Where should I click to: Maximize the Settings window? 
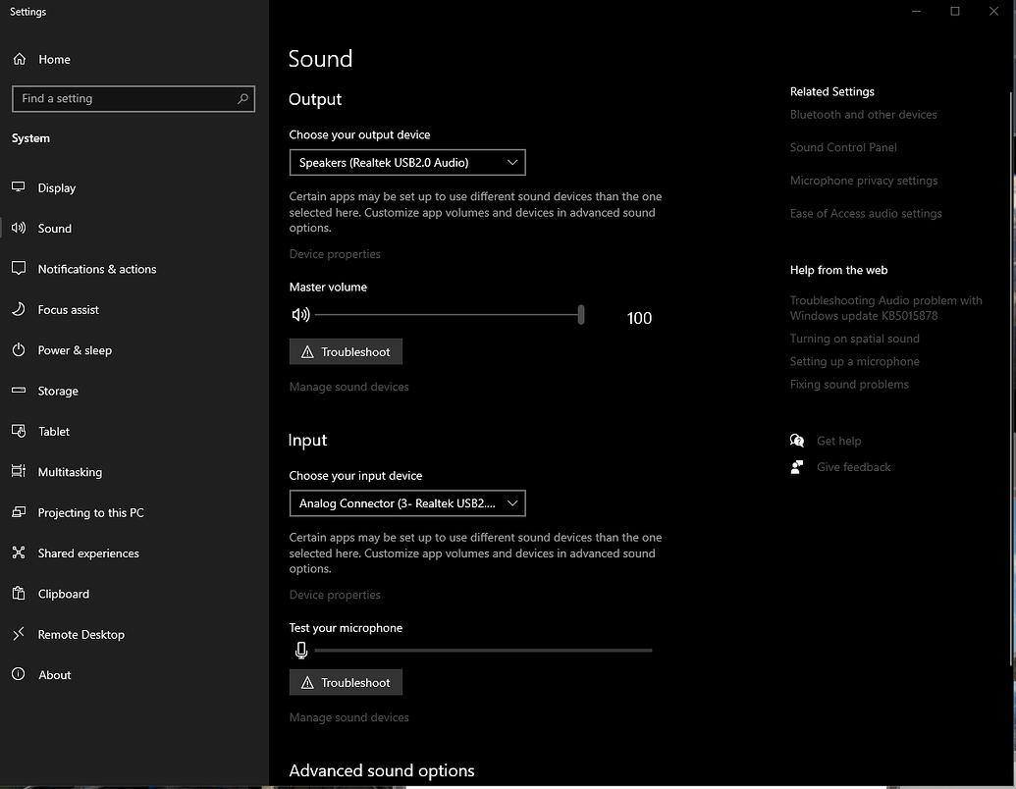[x=954, y=11]
